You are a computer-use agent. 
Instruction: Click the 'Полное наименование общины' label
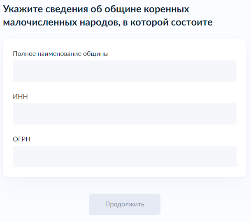(x=60, y=54)
